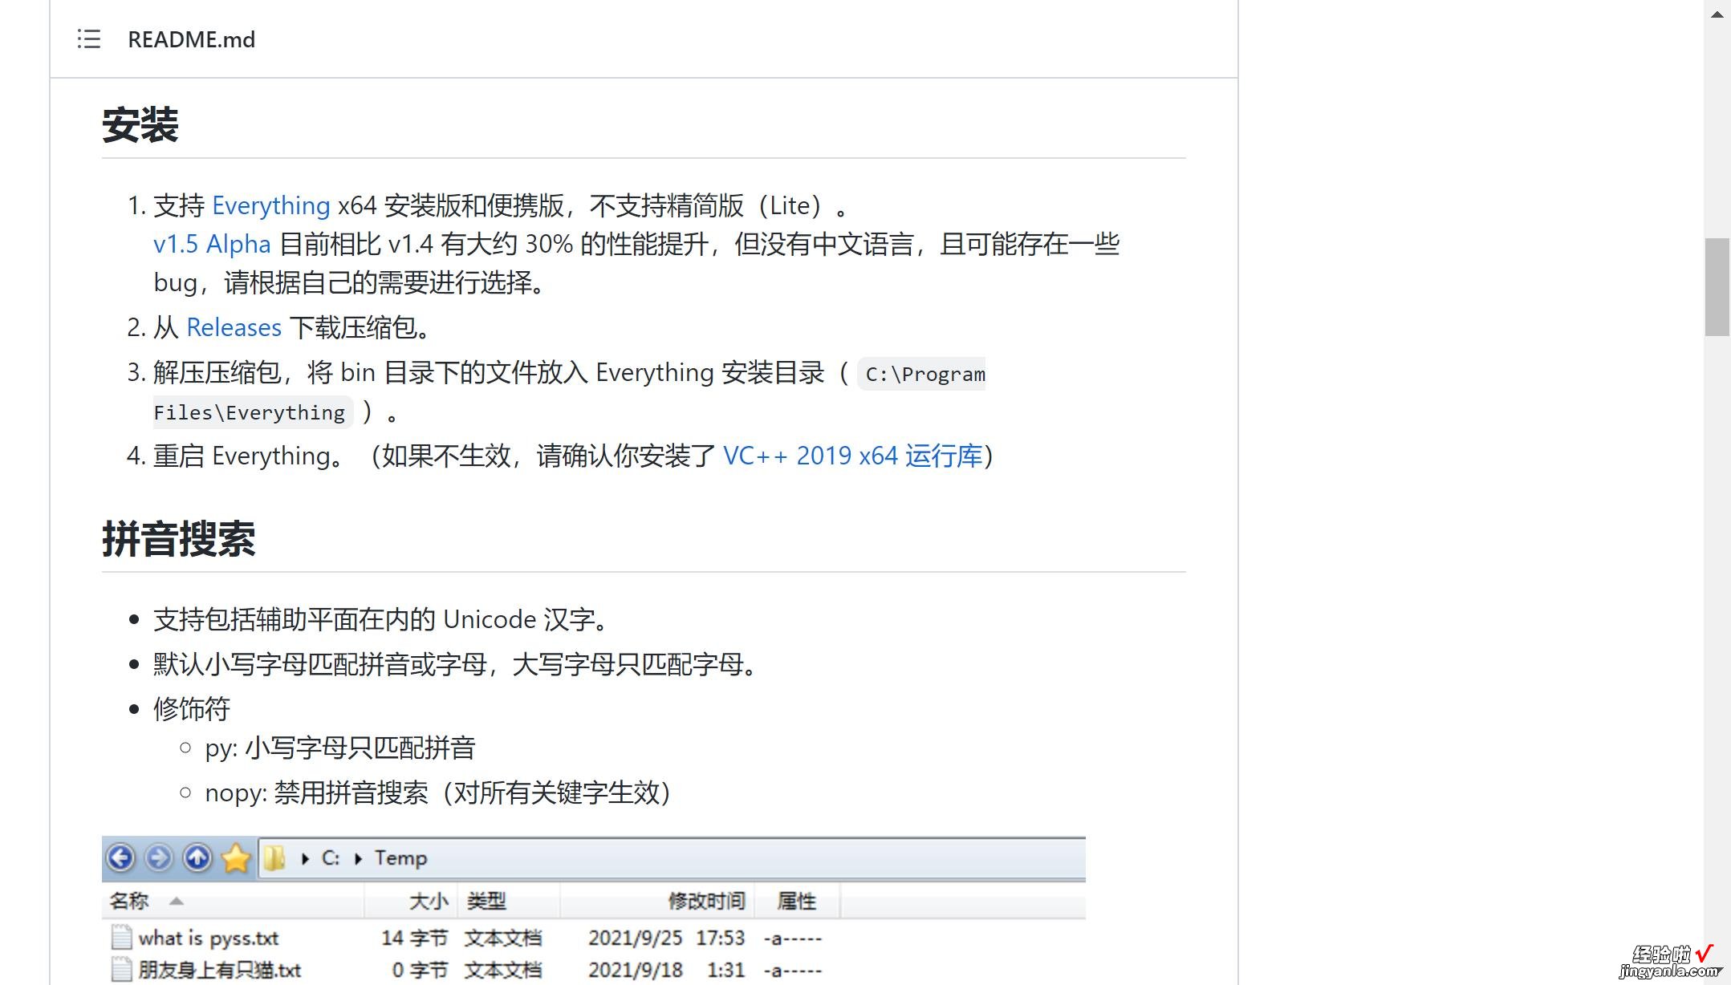Open the README table of contents icon

(88, 39)
